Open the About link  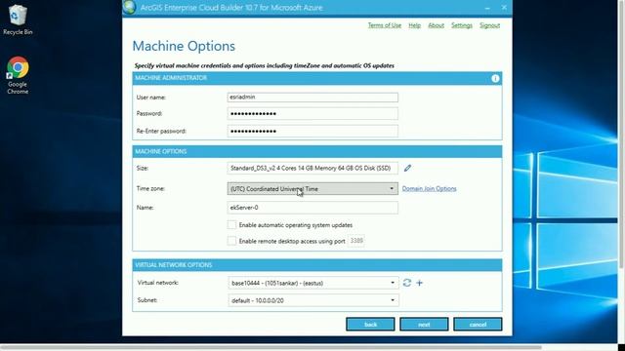437,25
